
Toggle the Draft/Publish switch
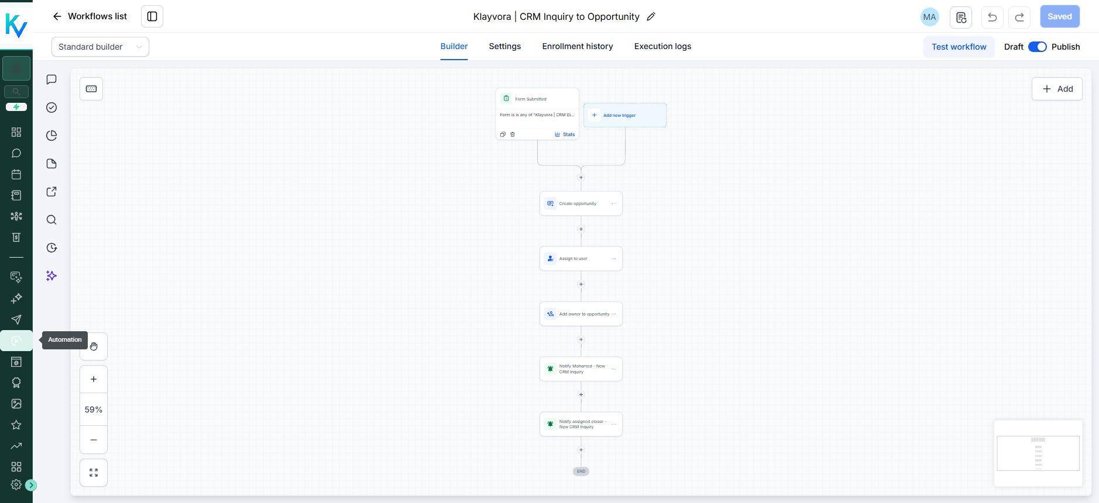[1038, 47]
